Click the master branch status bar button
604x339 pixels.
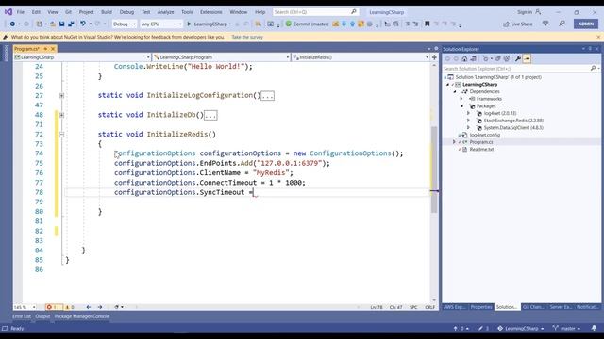[x=566, y=328]
